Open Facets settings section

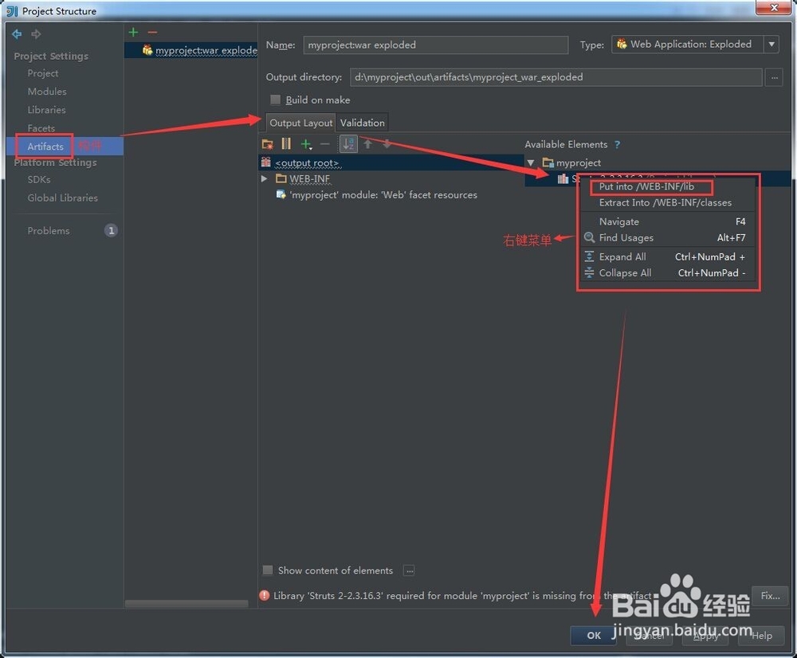[41, 128]
